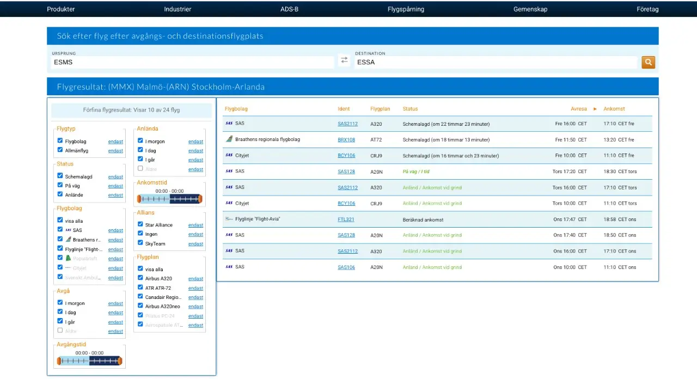The image size is (697, 379).
Task: Toggle the Star Alliance checkbox
Action: point(140,224)
